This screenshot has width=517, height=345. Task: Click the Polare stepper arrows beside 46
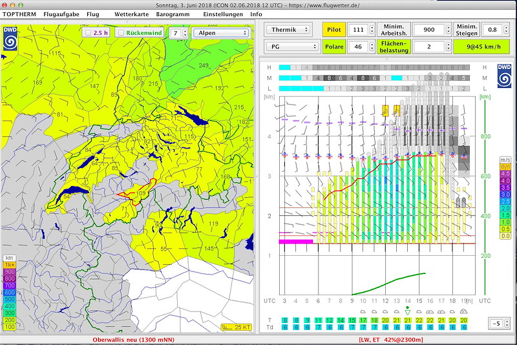pos(372,47)
